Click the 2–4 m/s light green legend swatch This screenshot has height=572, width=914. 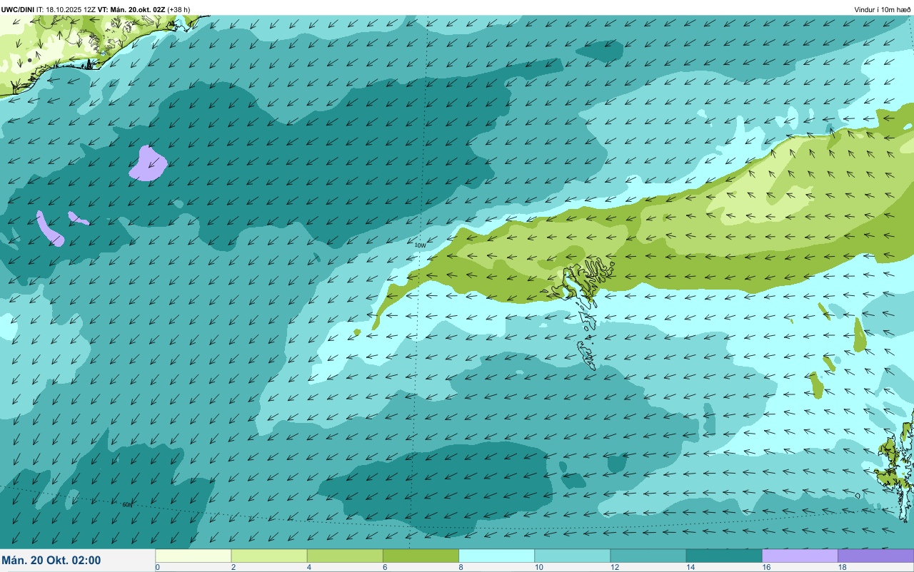269,556
